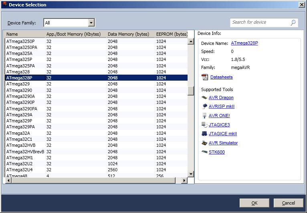Viewport: 307px width, 213px height.
Task: Click the scroll down arrow of device list
Action: coord(191,174)
